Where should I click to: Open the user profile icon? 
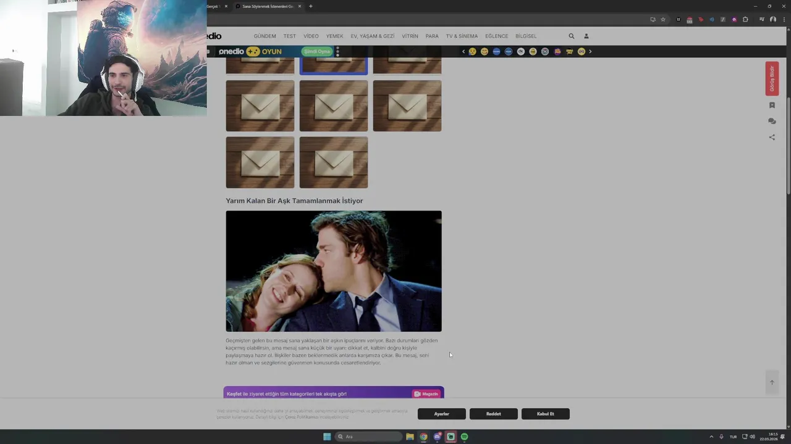(x=586, y=36)
